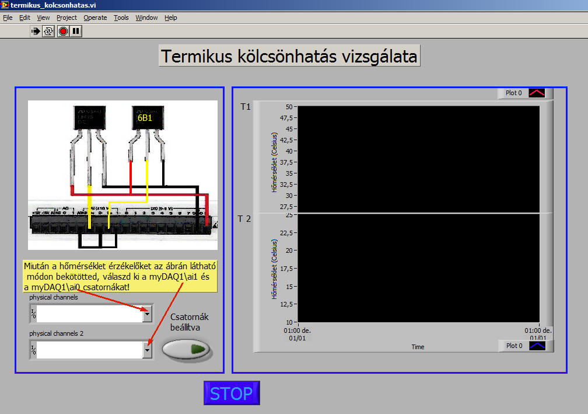Click the T1 temperature chart plot area

[418, 158]
